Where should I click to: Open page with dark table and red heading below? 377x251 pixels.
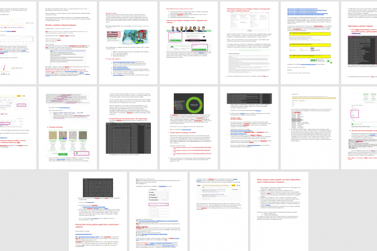98,211
